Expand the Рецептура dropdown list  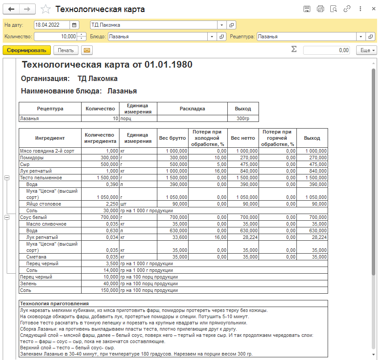[360, 36]
